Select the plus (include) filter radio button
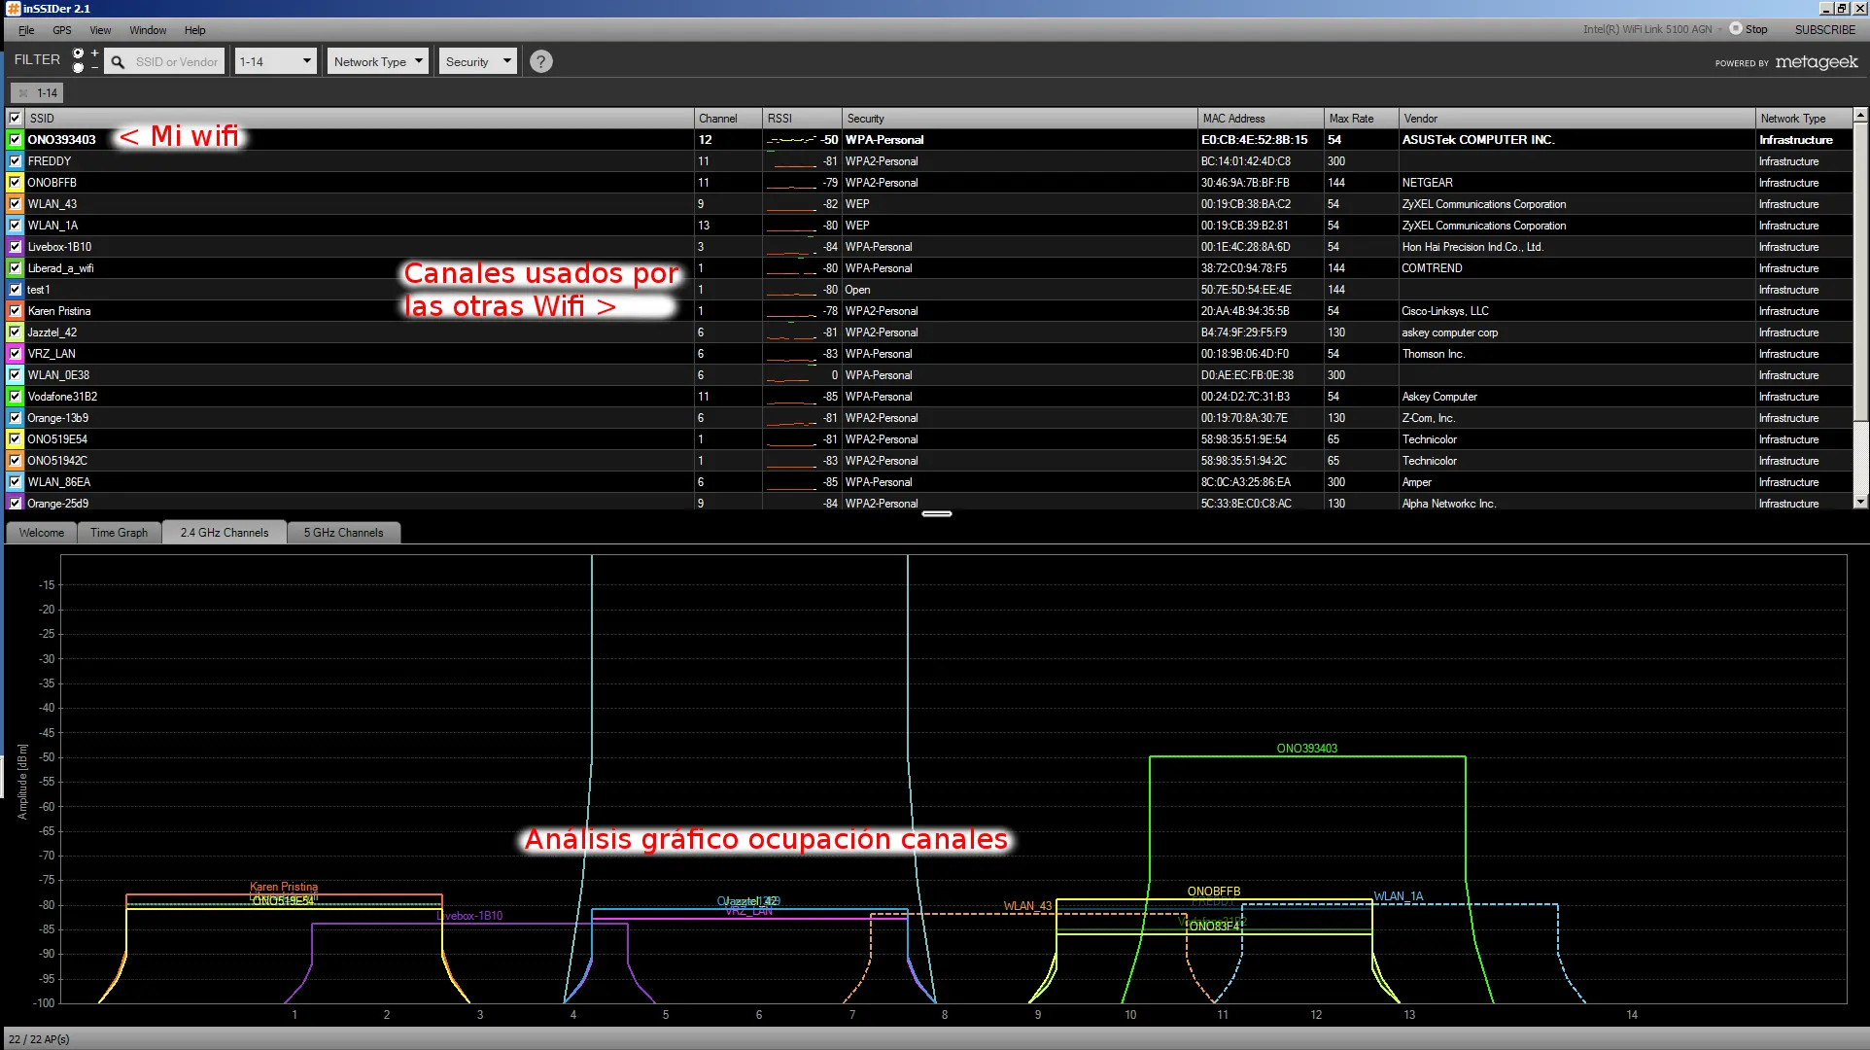This screenshot has width=1870, height=1050. [x=79, y=53]
